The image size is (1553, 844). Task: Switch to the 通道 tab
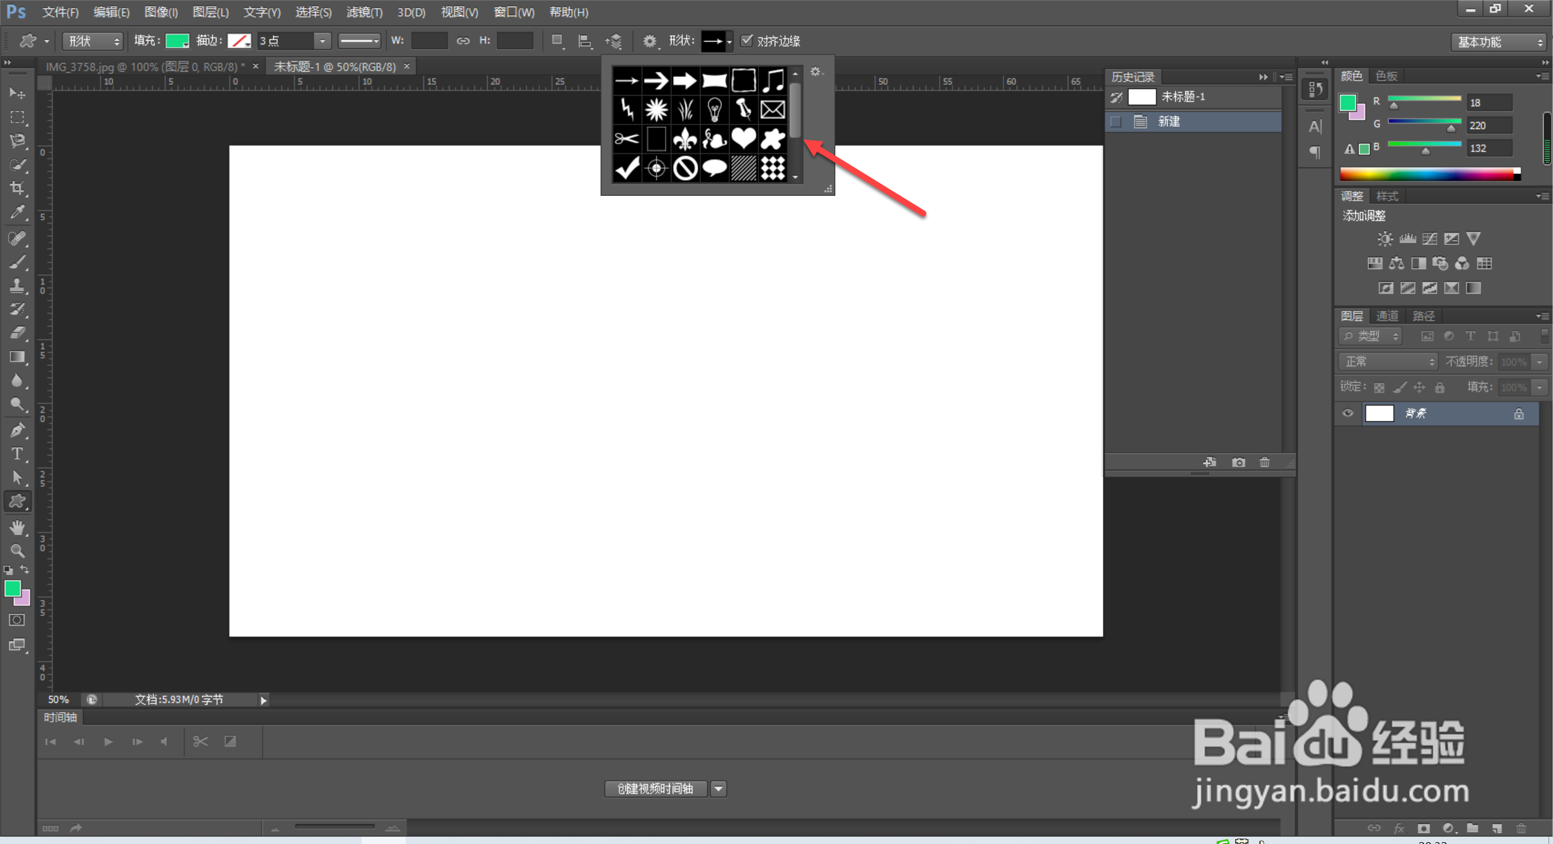click(x=1387, y=316)
